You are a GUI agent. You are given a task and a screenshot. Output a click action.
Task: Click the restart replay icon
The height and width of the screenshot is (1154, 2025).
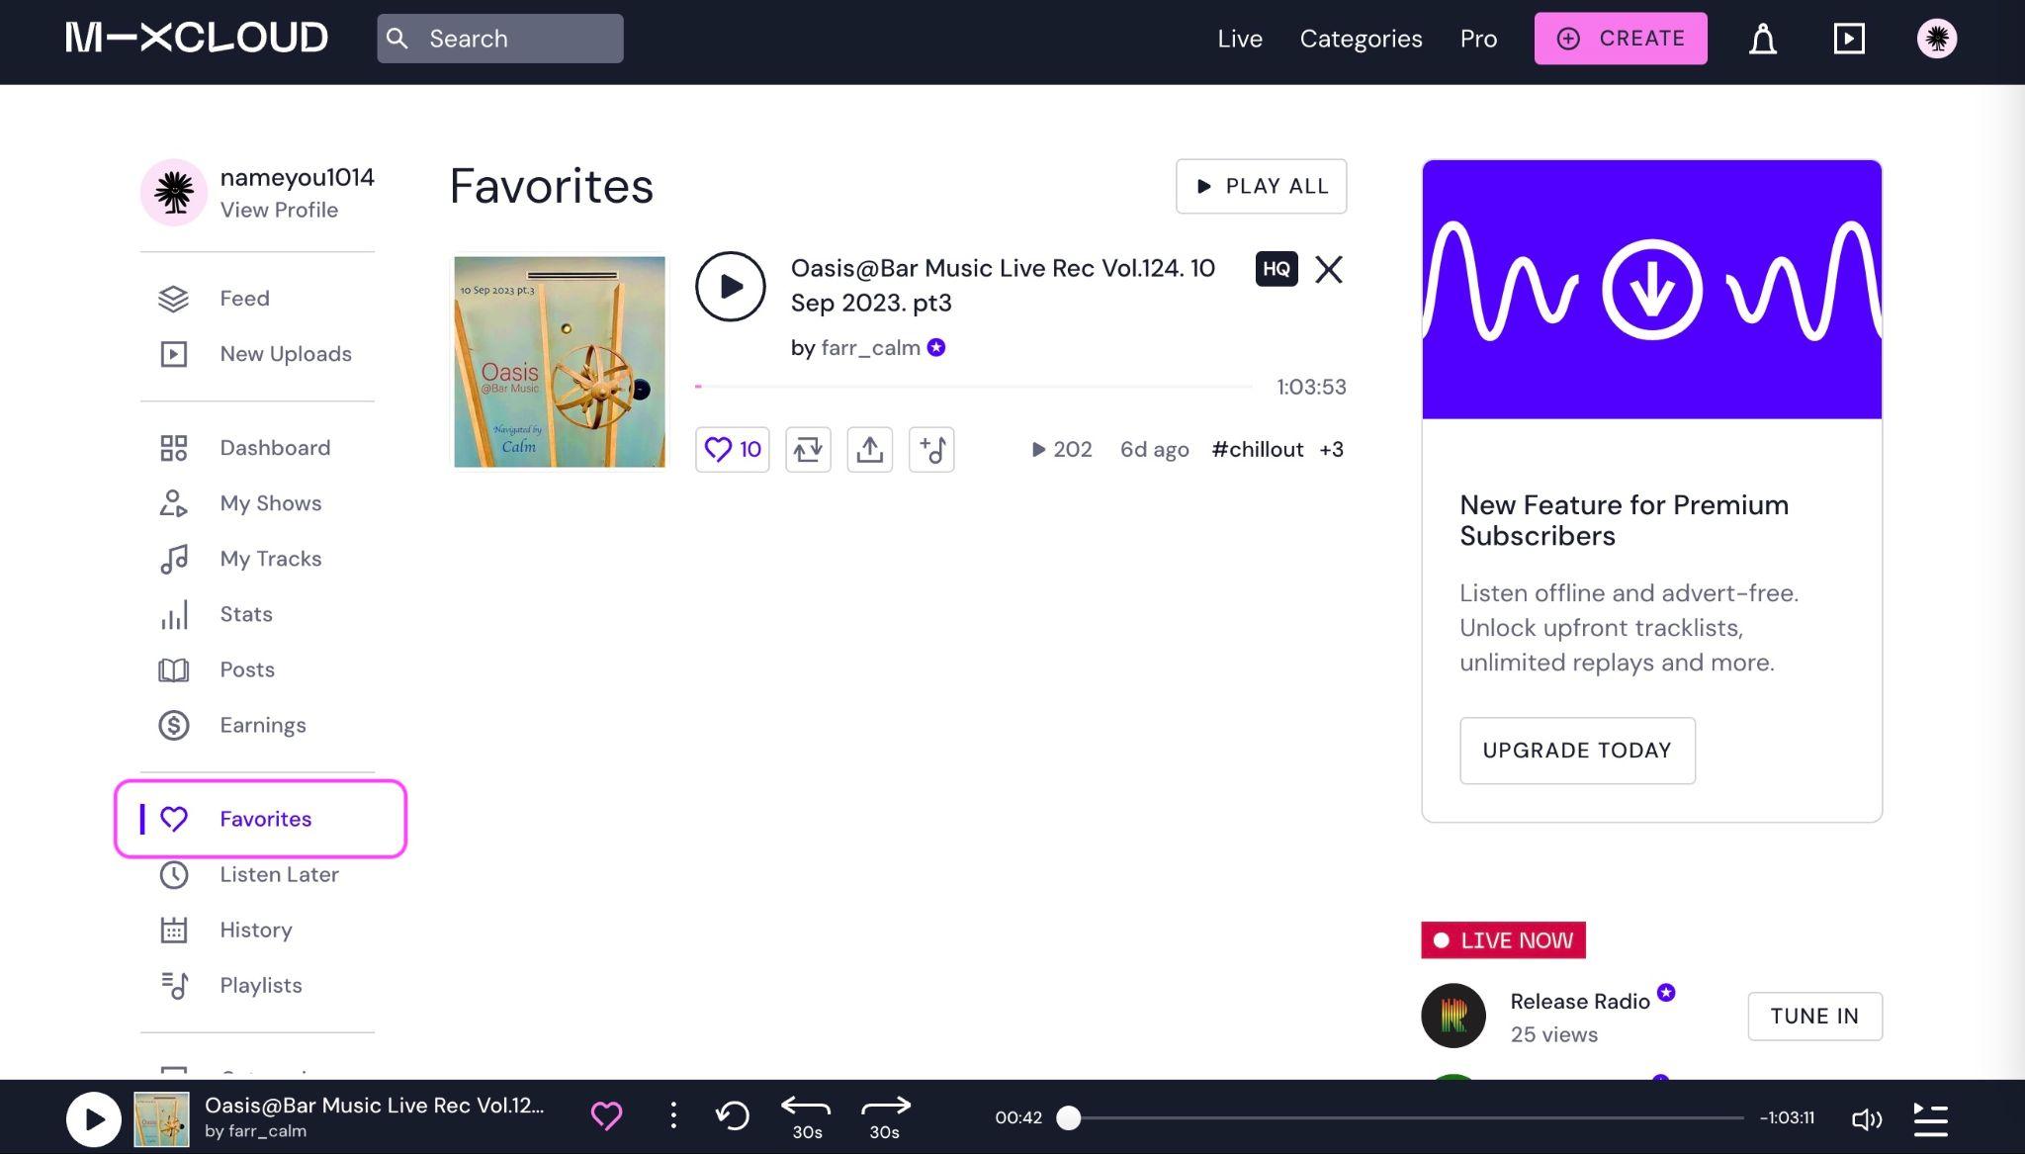[x=733, y=1116]
